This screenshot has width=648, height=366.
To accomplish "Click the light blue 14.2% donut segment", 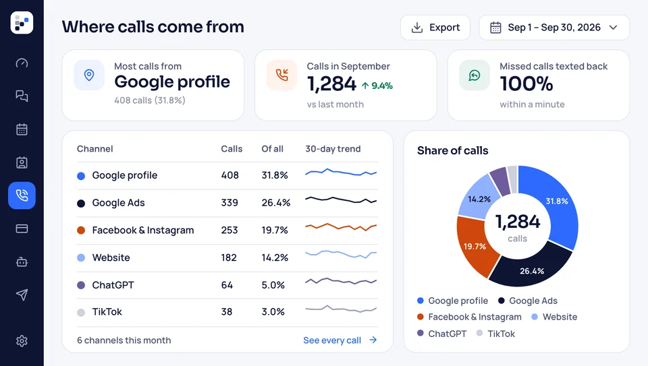I will (x=479, y=199).
